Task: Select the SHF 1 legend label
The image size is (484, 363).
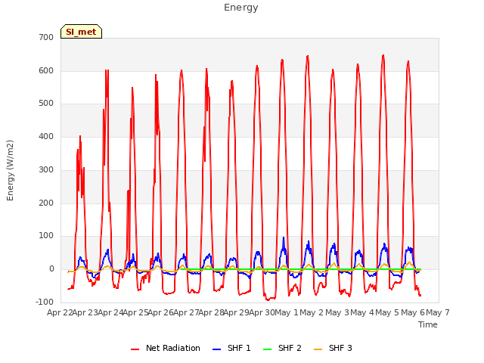Action: click(x=239, y=348)
